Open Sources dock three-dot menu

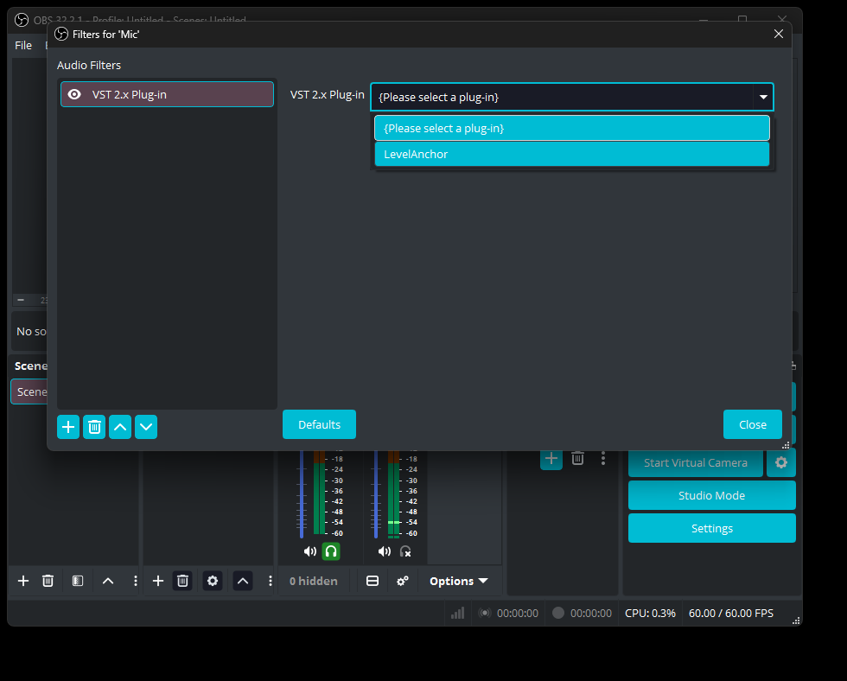270,581
